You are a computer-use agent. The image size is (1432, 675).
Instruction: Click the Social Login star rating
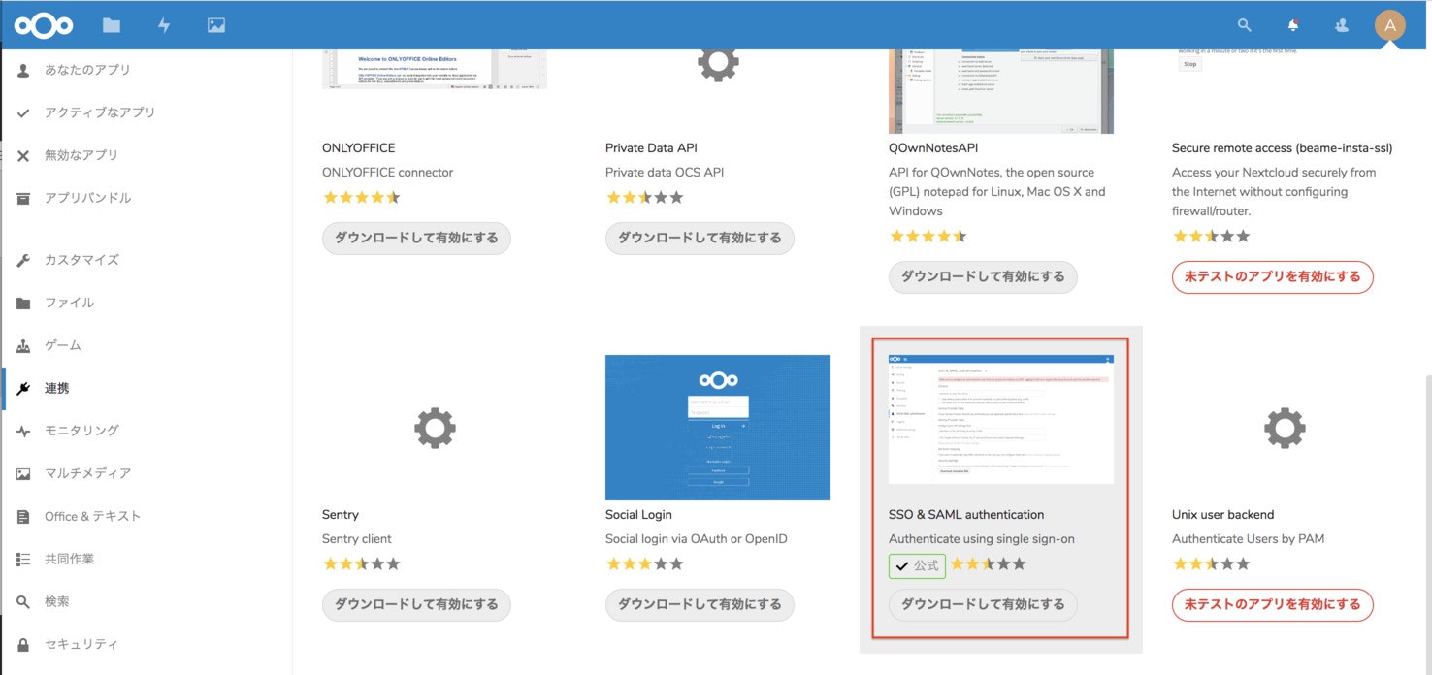coord(644,563)
